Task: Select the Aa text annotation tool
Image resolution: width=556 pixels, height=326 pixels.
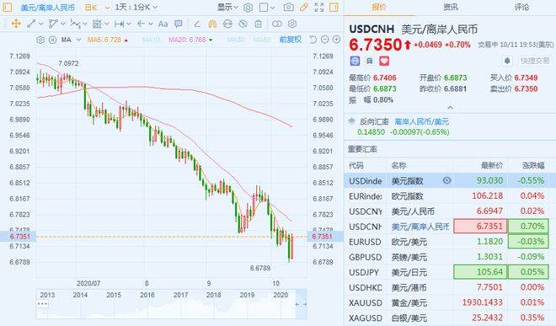Action: 163,24
